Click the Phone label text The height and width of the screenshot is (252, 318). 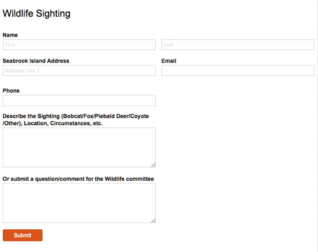click(x=11, y=91)
